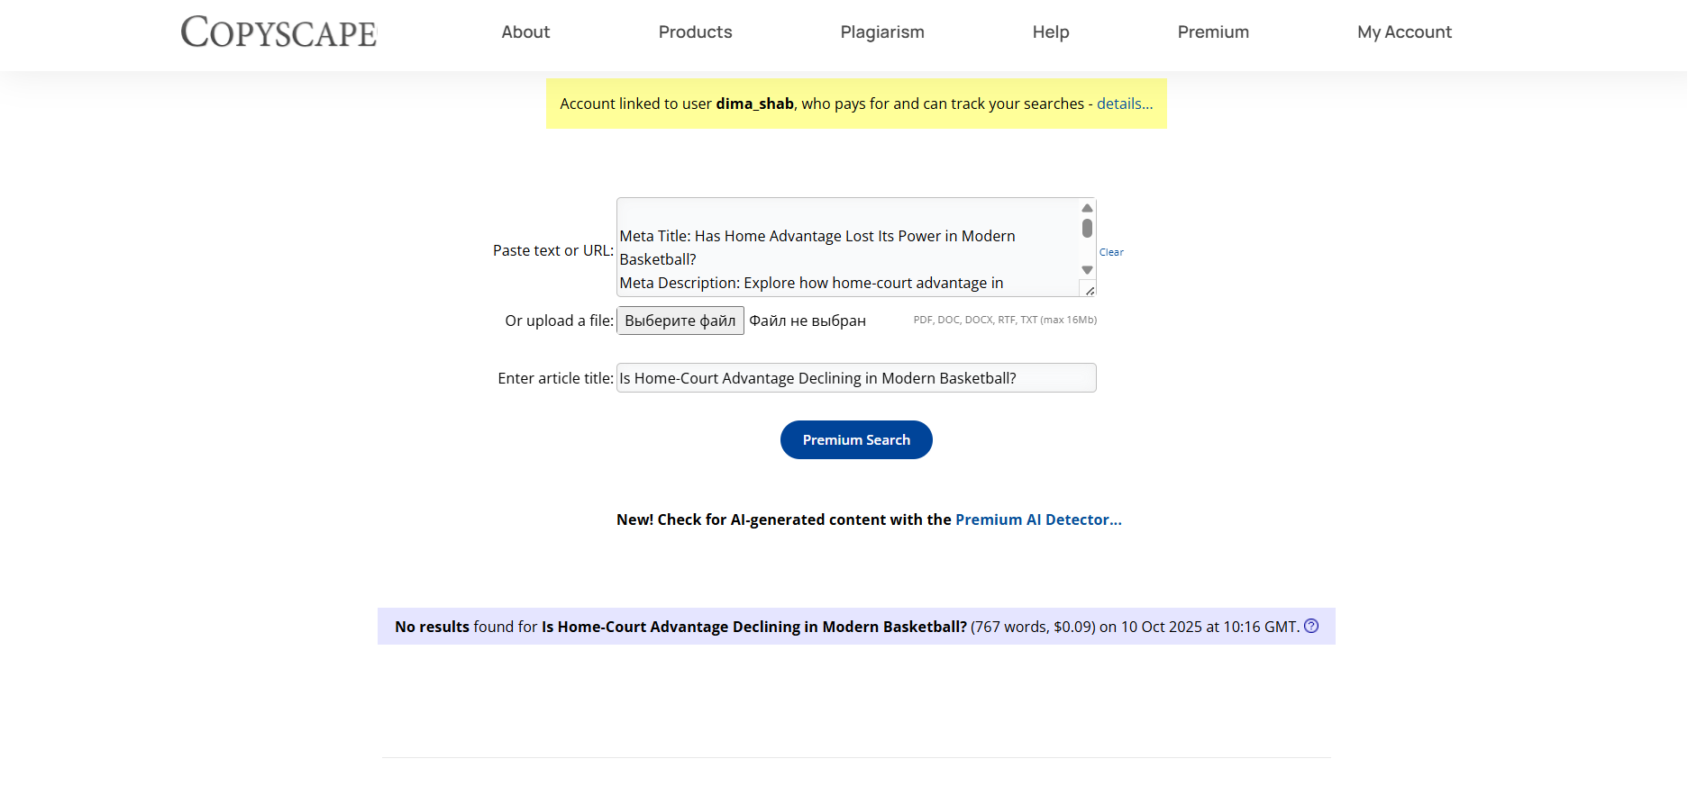Viewport: 1688px width, 786px height.
Task: Open the Products menu
Action: (695, 32)
